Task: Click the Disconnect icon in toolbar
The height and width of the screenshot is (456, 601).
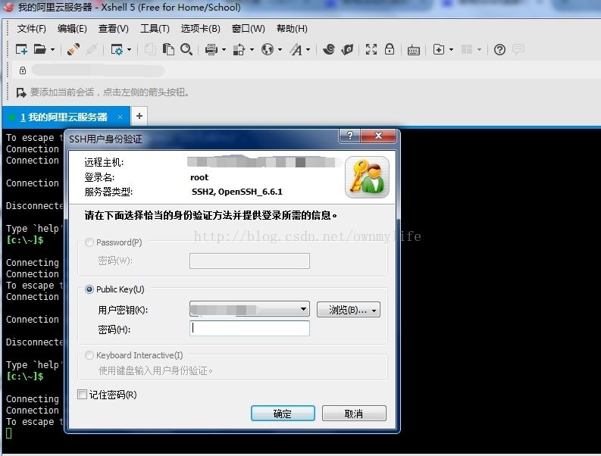Action: (x=92, y=49)
